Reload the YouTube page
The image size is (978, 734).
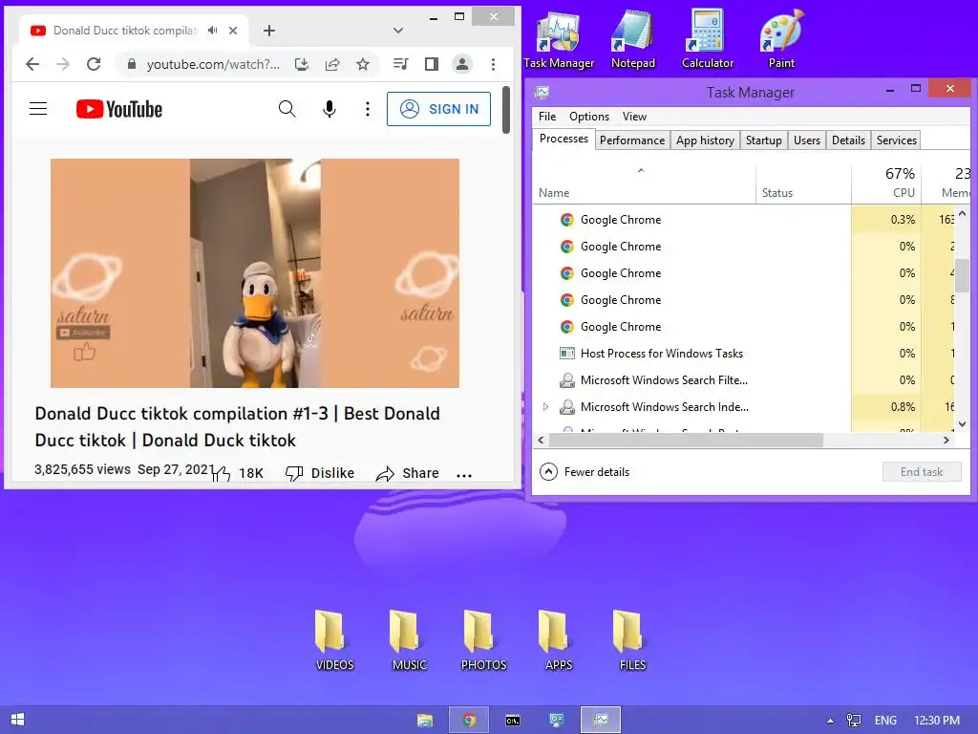pyautogui.click(x=94, y=64)
